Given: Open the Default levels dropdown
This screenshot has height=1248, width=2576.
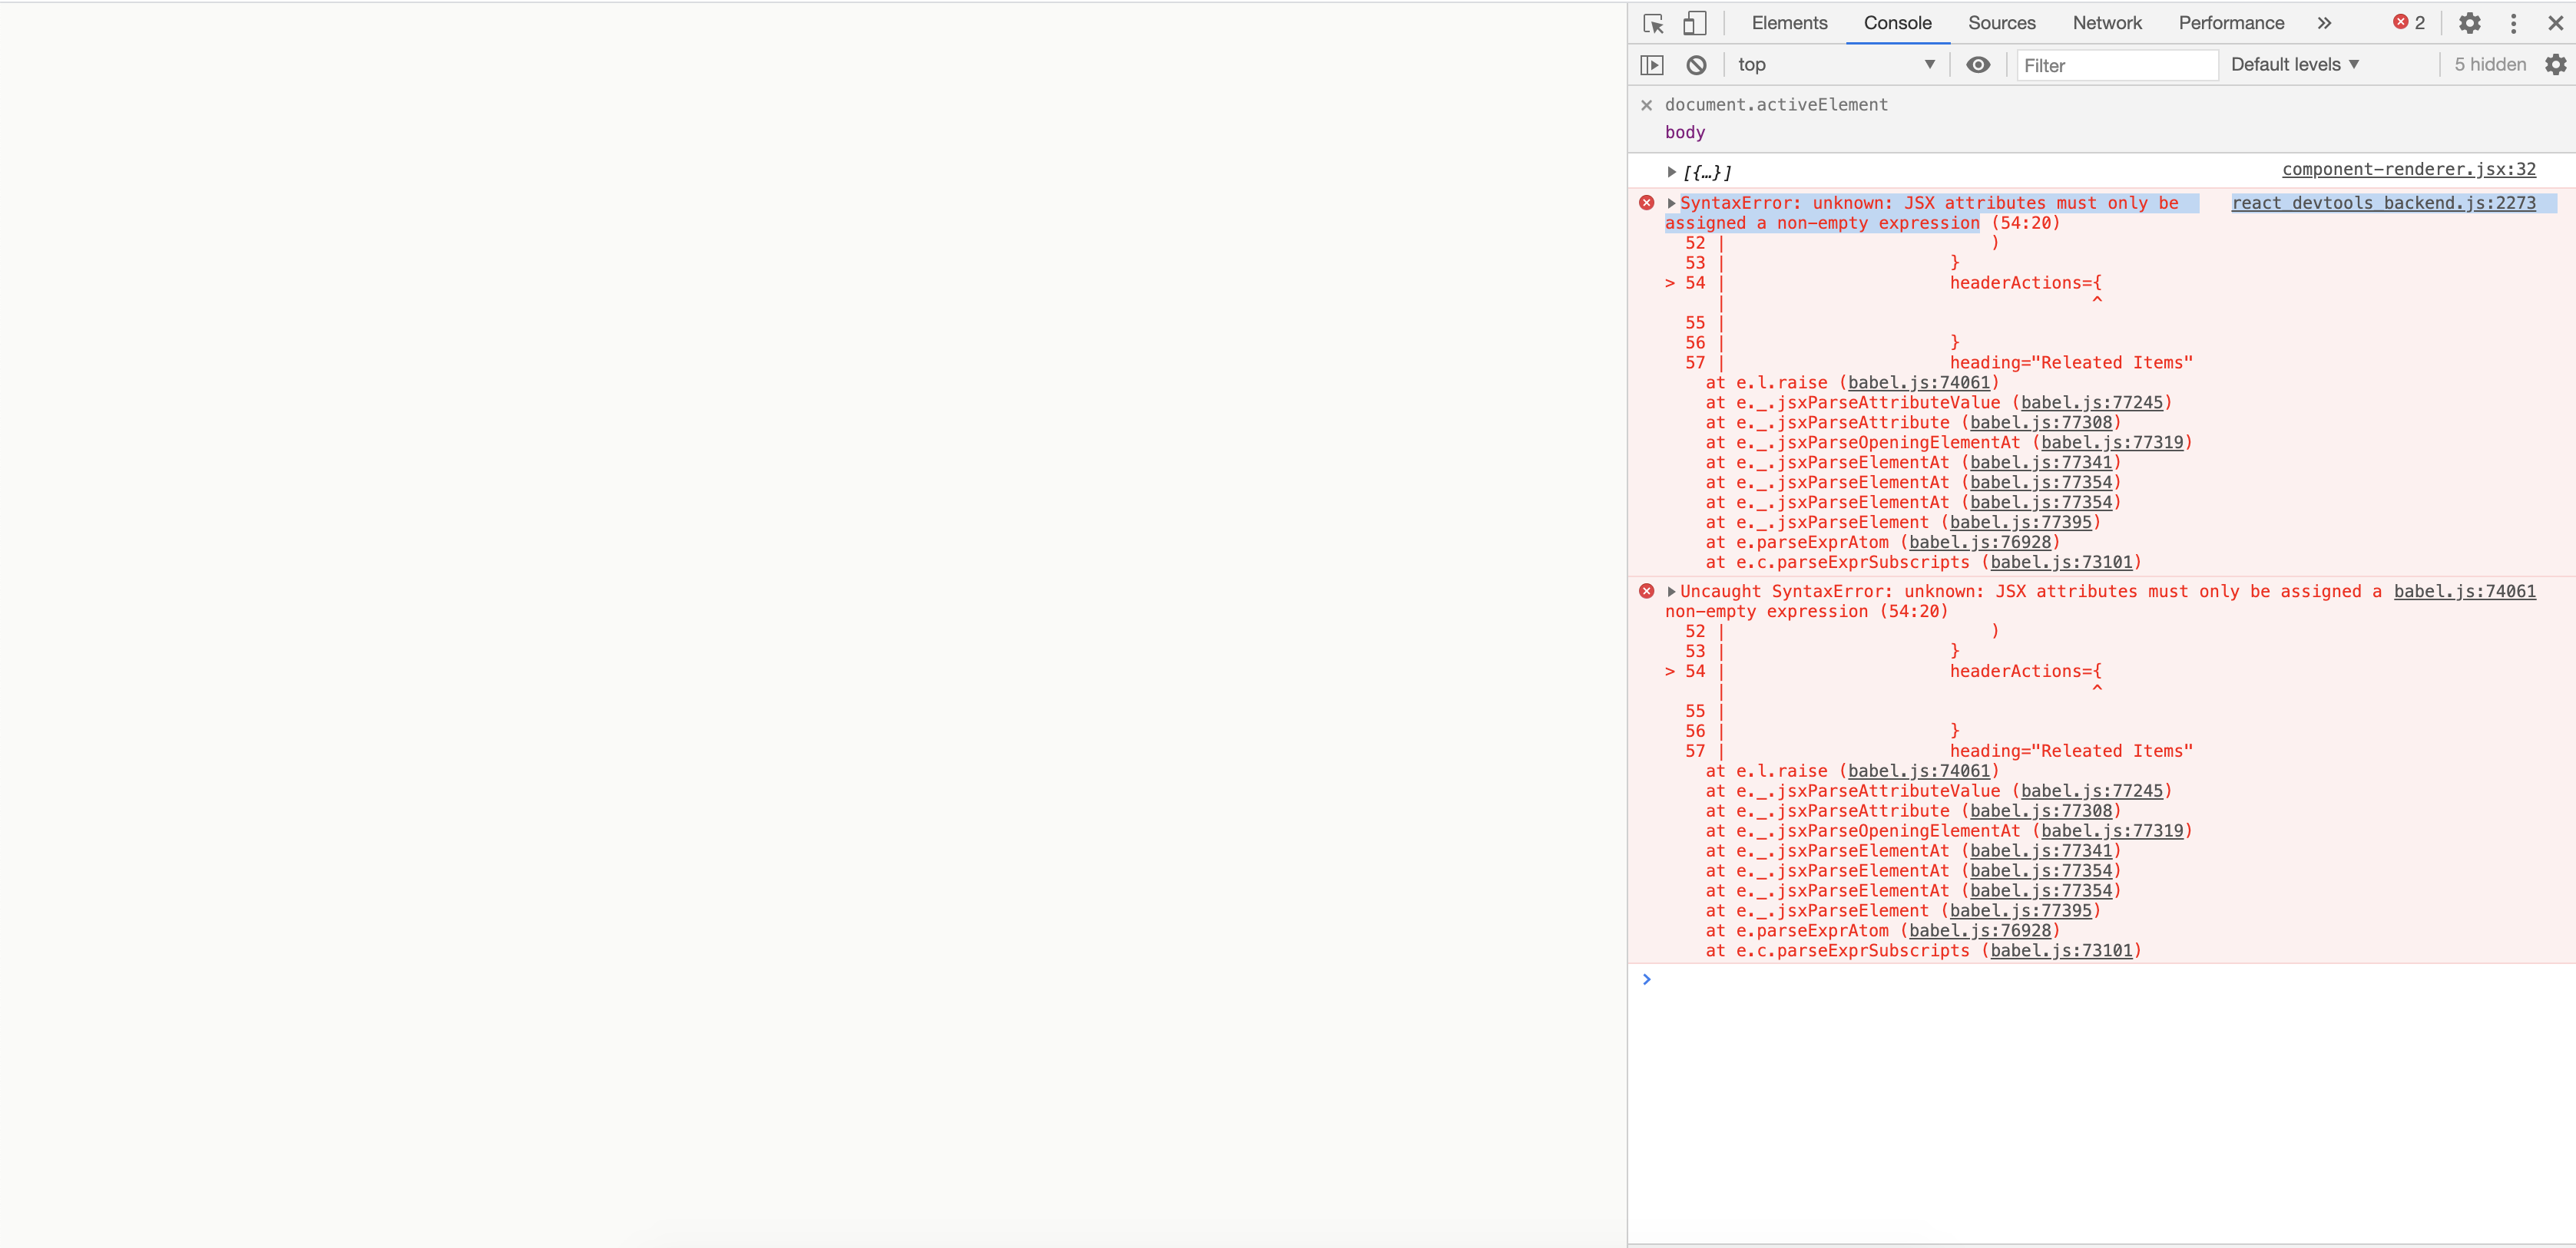Looking at the screenshot, I should (x=2293, y=64).
